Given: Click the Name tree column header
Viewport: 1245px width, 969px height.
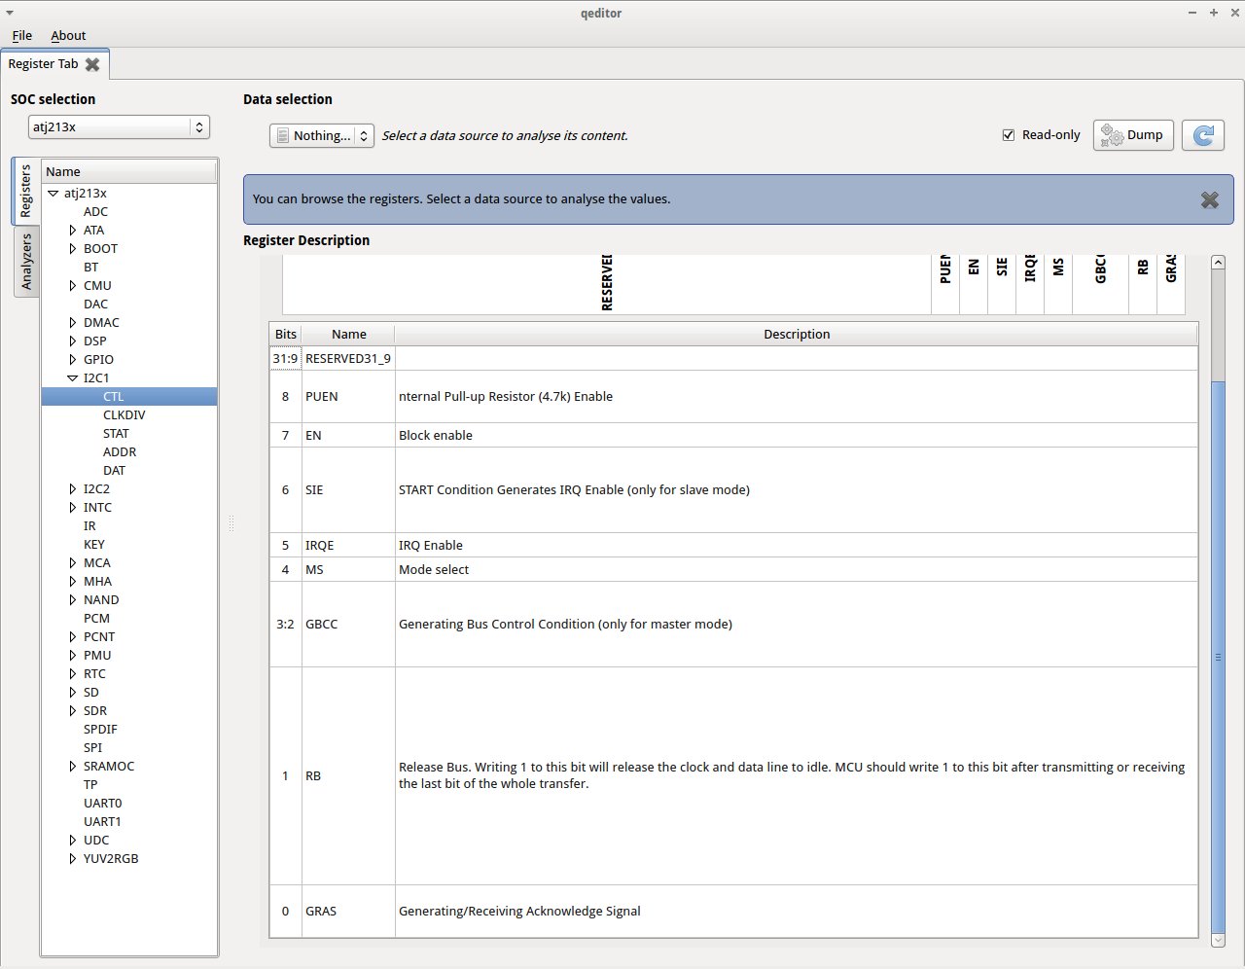Looking at the screenshot, I should coord(128,171).
